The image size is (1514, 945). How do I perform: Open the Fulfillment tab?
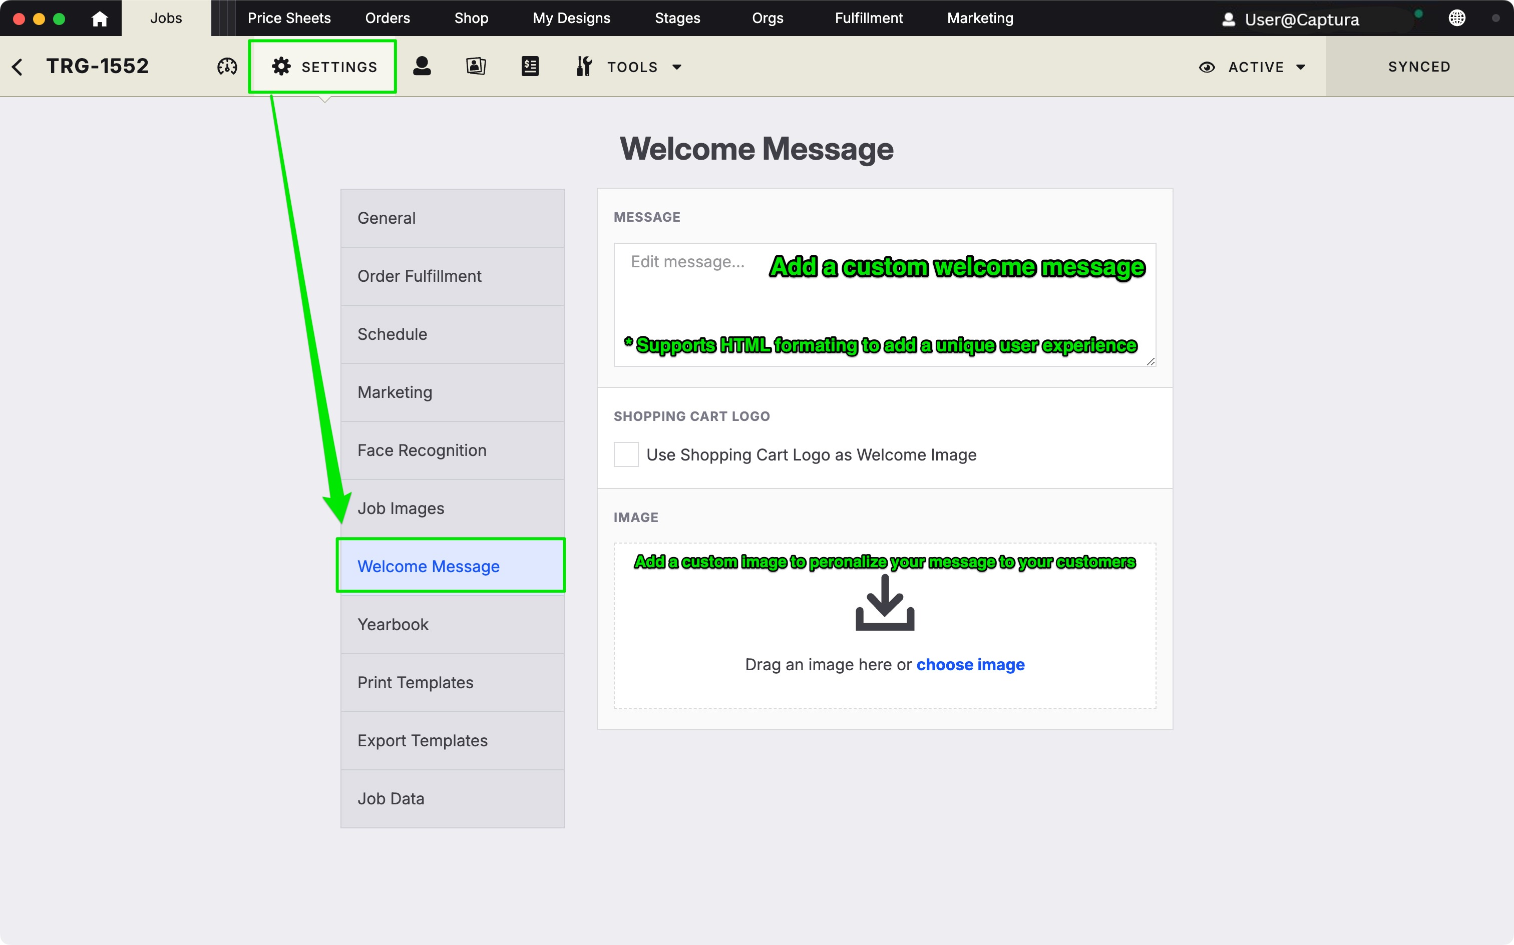tap(868, 18)
